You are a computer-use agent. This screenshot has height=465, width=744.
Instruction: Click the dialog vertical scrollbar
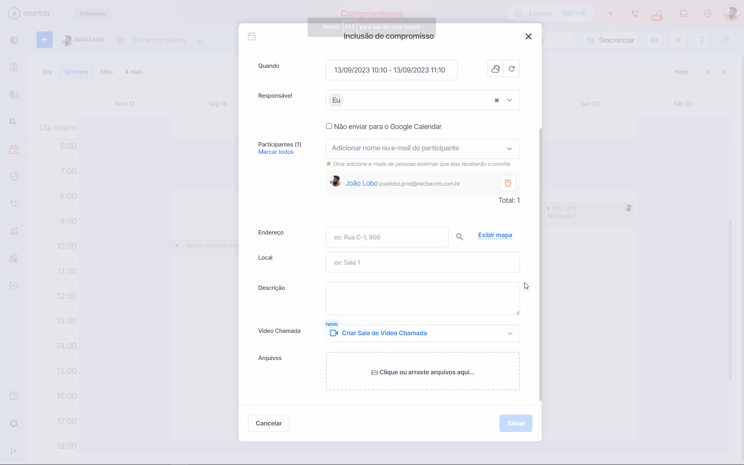pos(540,264)
